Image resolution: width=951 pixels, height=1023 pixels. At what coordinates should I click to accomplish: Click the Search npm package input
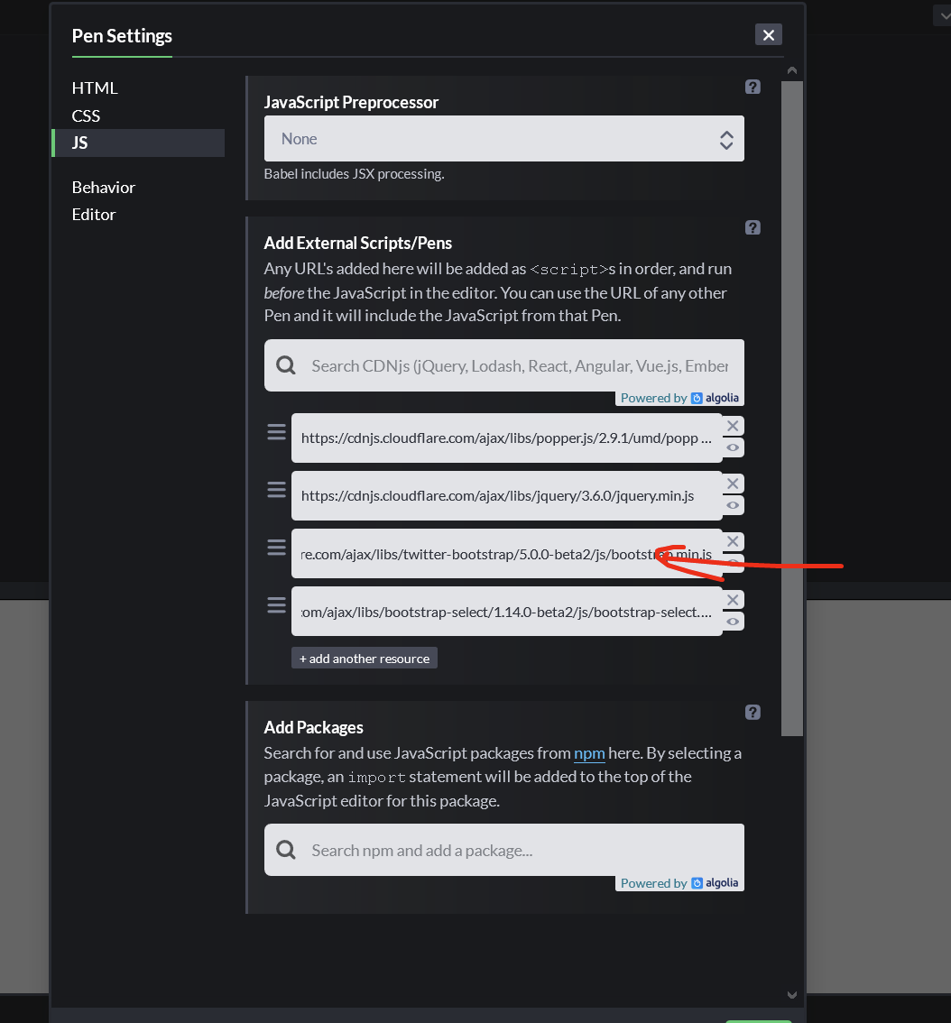(503, 850)
